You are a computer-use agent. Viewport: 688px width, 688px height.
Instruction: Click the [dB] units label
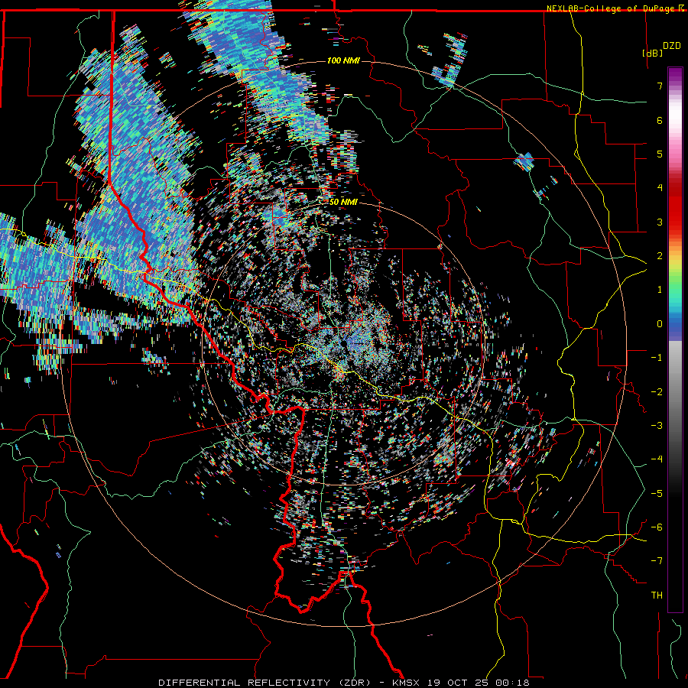click(652, 53)
